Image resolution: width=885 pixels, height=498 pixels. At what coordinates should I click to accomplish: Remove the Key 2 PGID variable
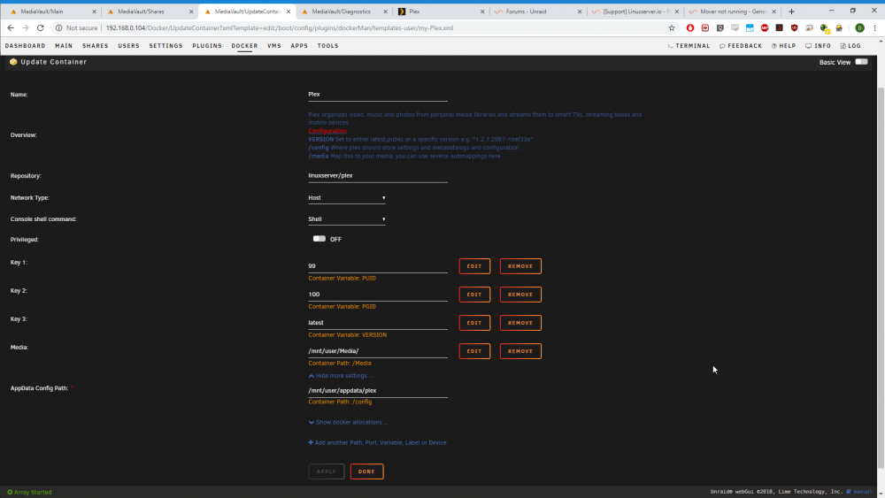(520, 295)
